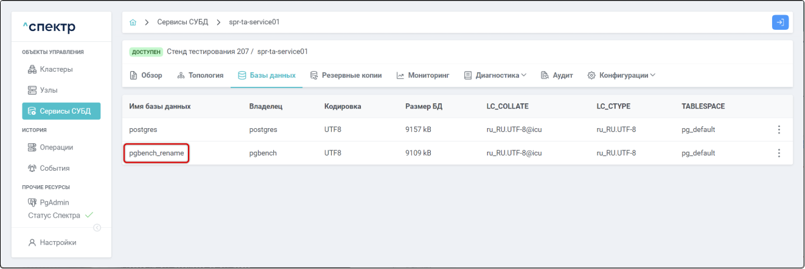This screenshot has width=805, height=269.
Task: Click postgres owner cell in first row
Action: click(x=263, y=129)
